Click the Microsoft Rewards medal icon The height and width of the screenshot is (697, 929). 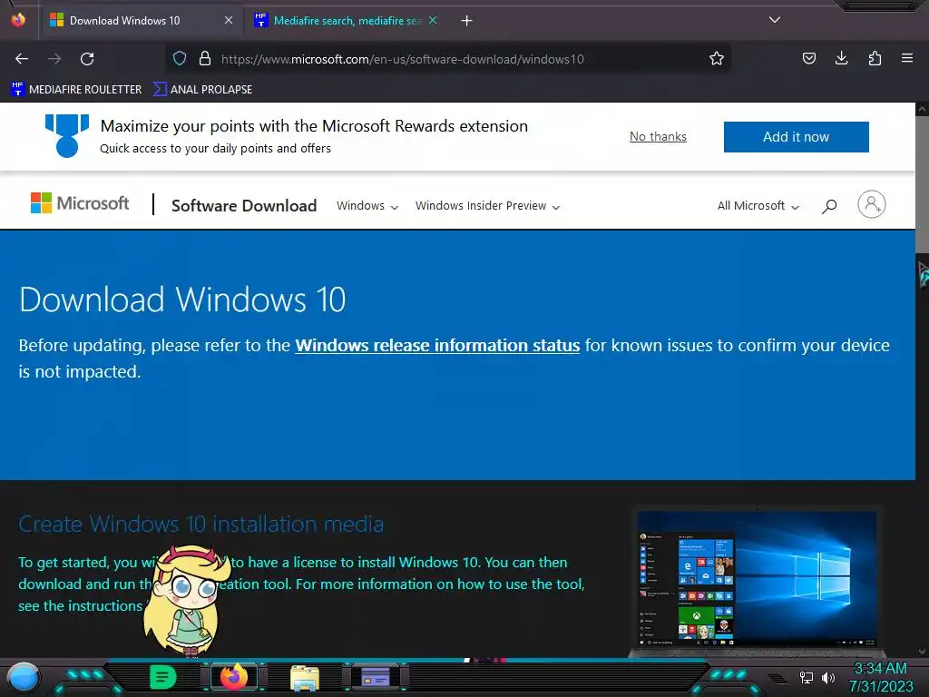(x=67, y=136)
